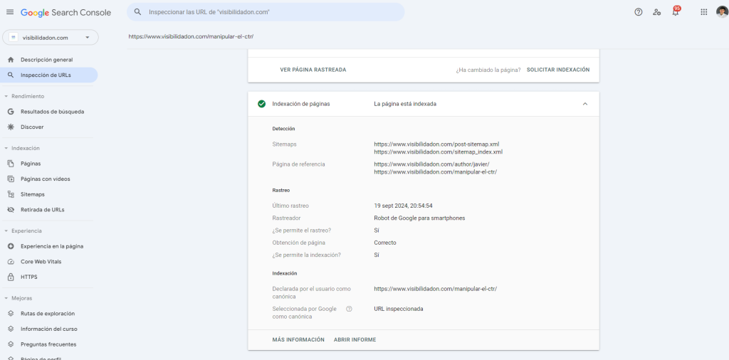Click the help question mark icon

pos(638,12)
